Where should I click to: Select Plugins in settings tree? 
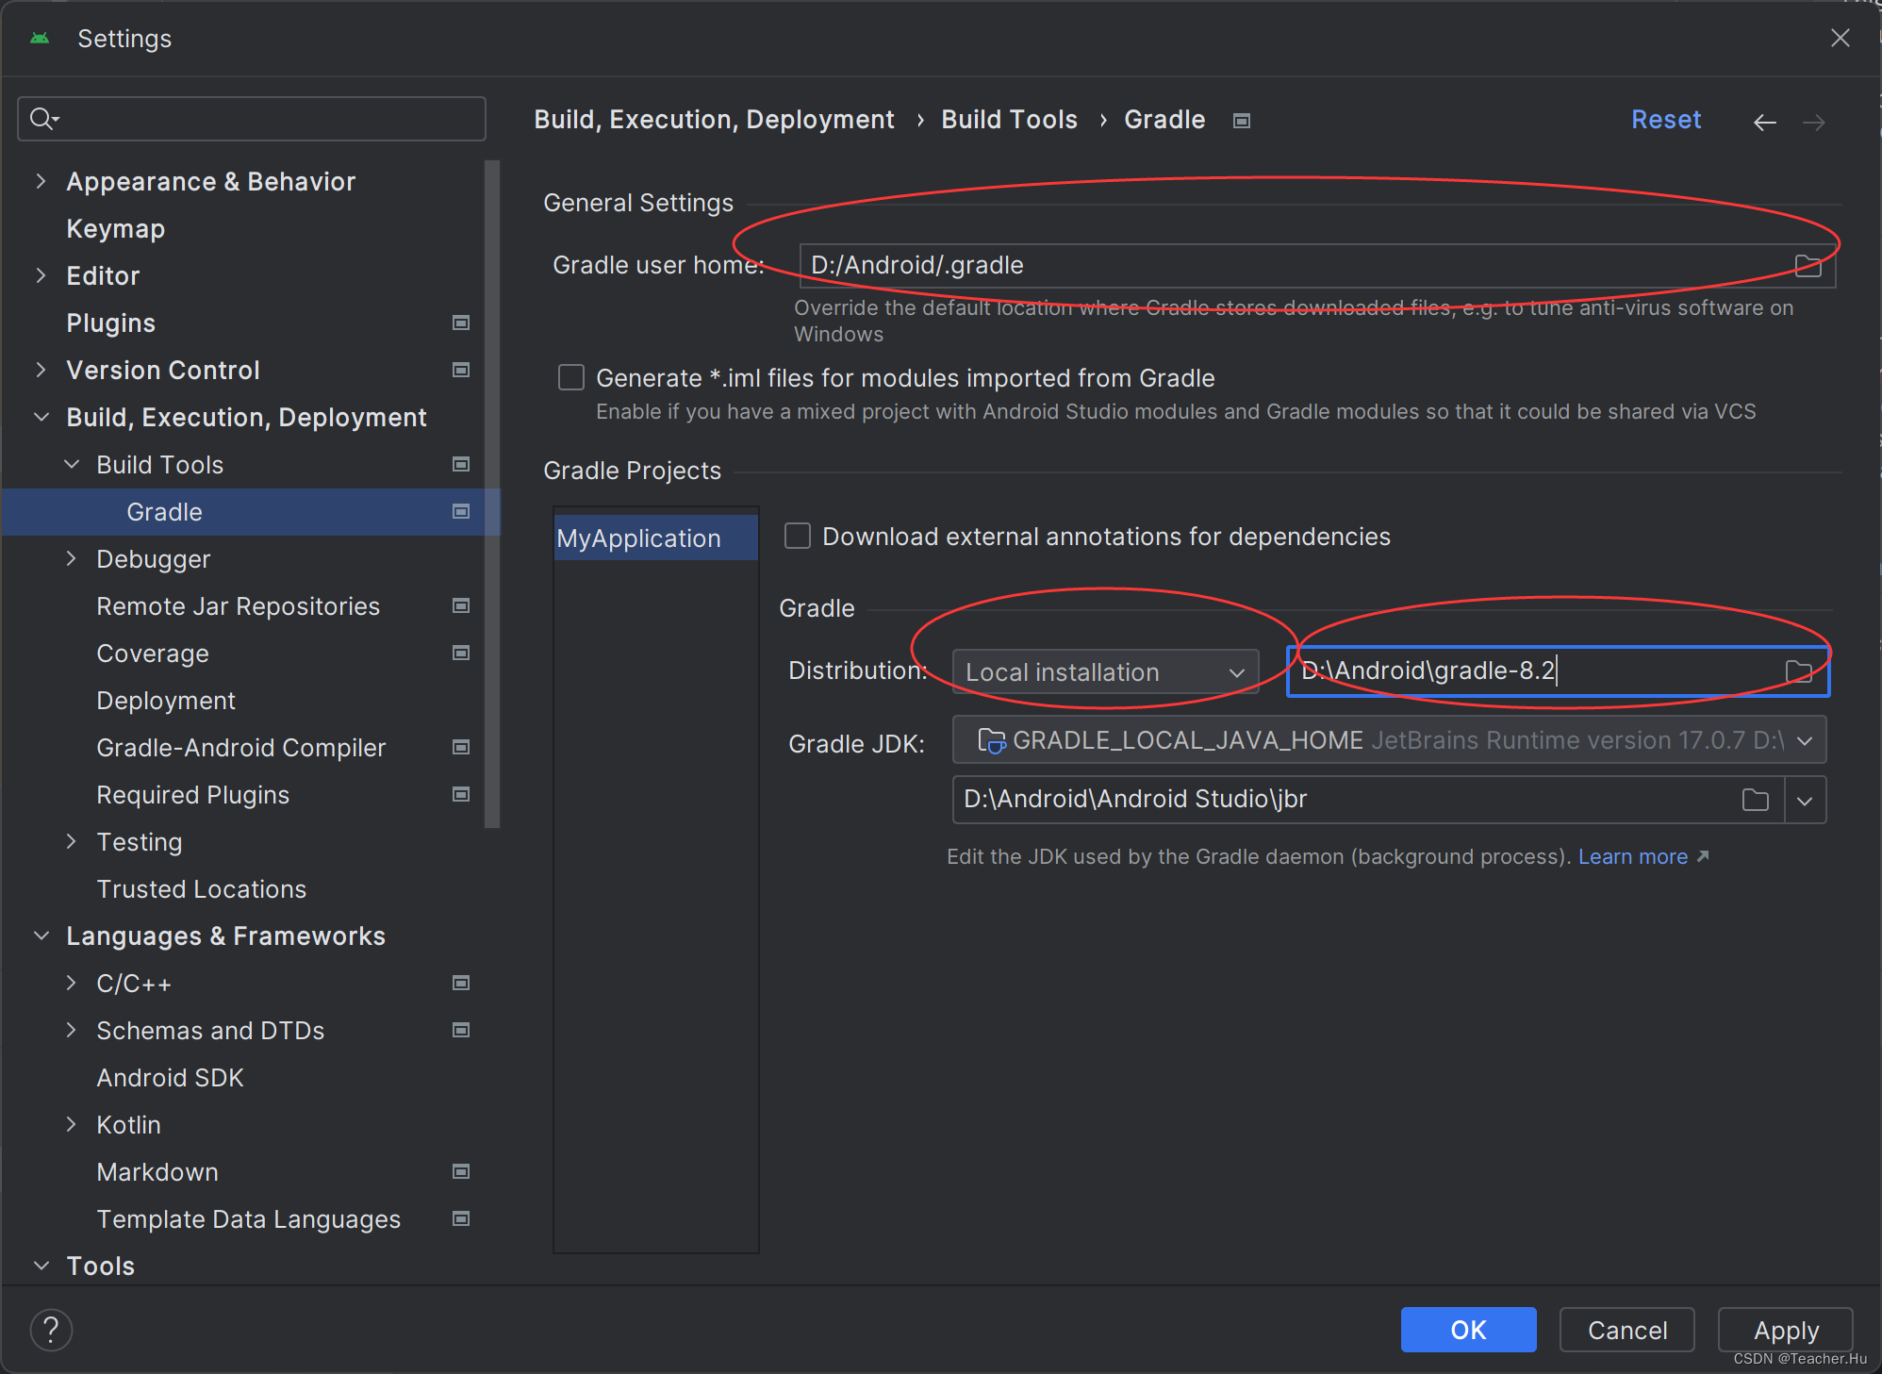coord(110,323)
